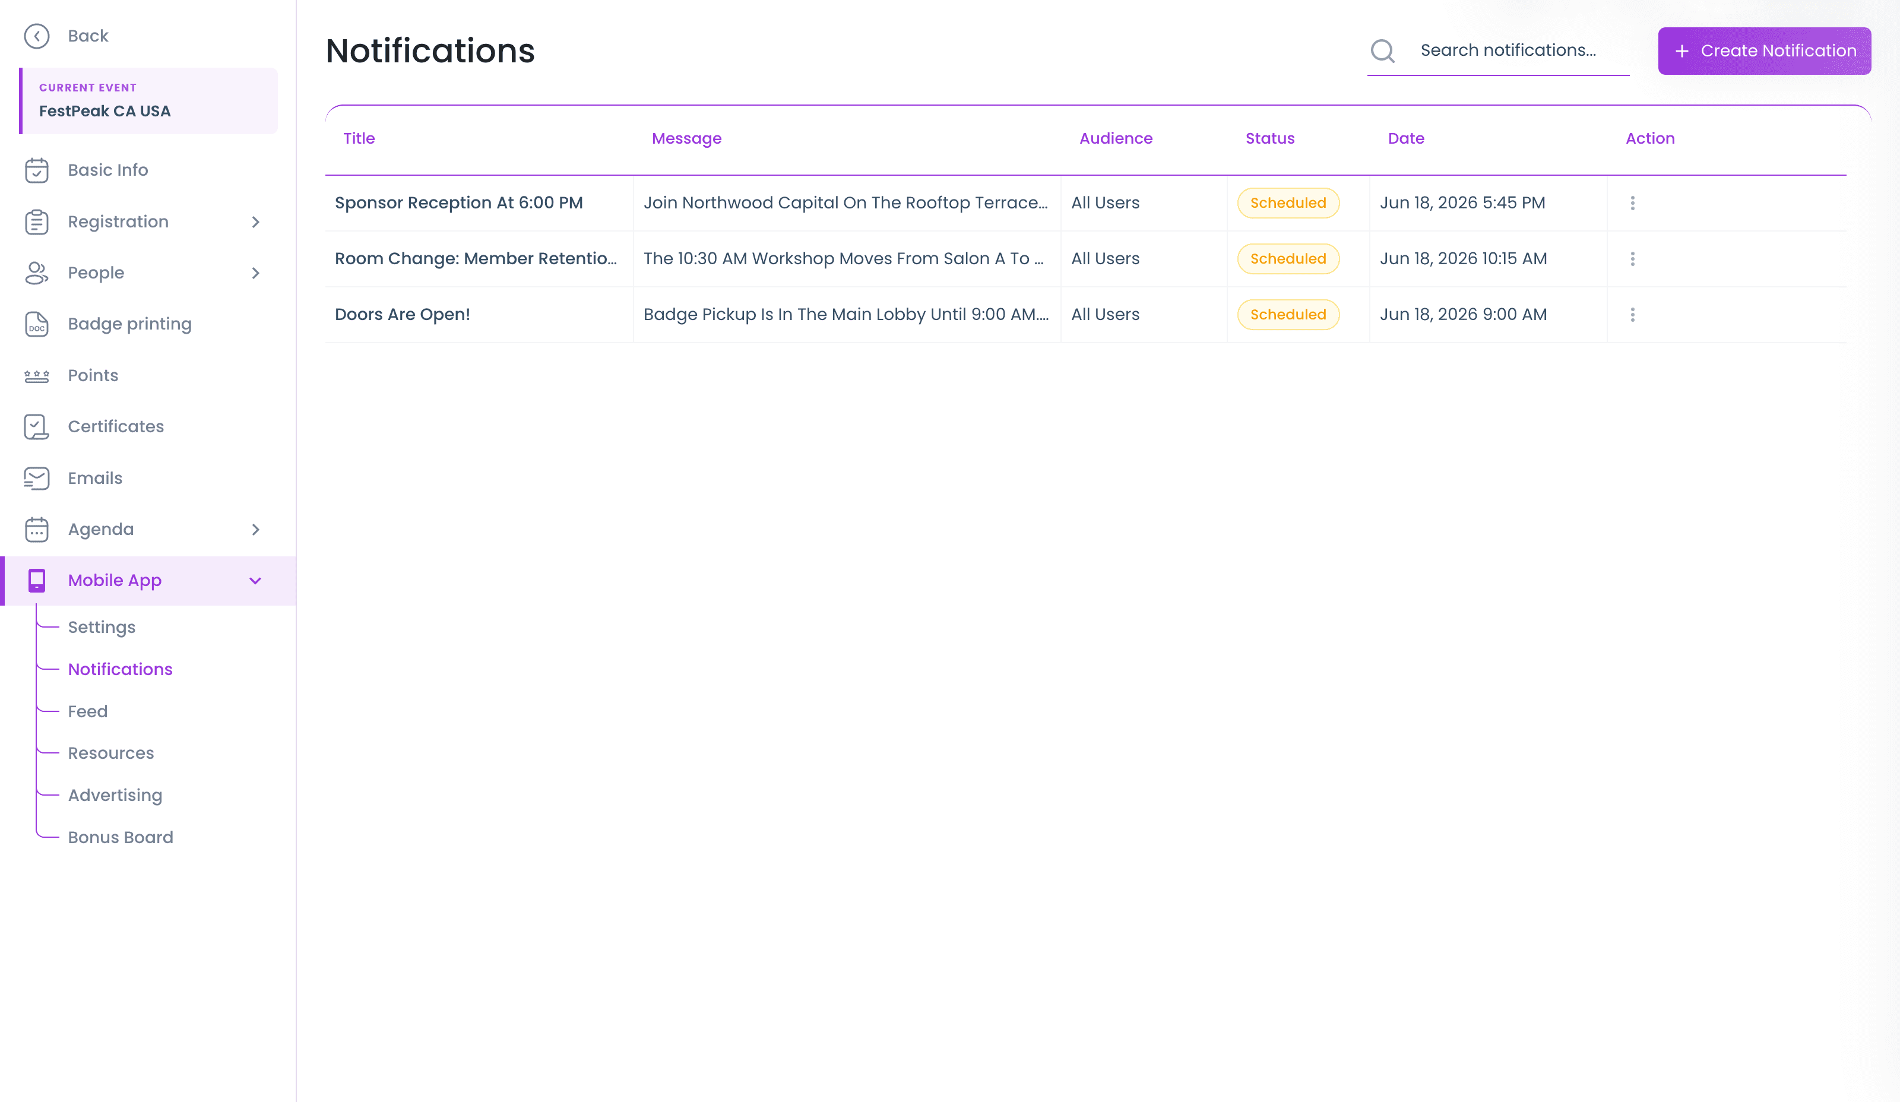The height and width of the screenshot is (1102, 1900).
Task: Click All Users in Room Change row
Action: tap(1106, 258)
